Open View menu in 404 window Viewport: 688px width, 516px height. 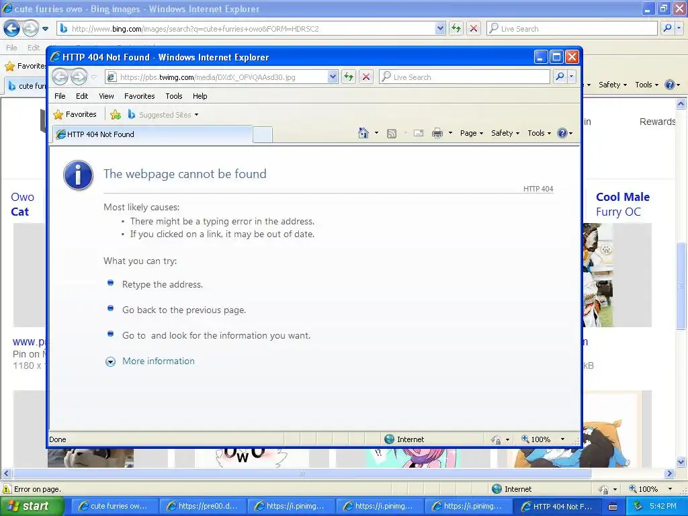106,96
